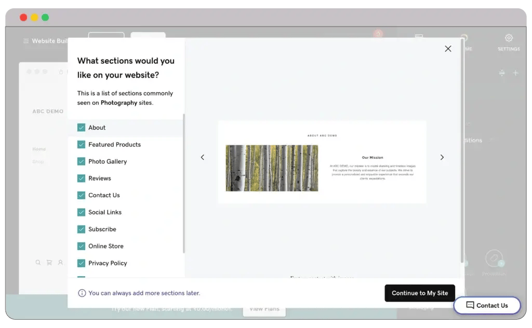Viewport: 532px width, 328px height.
Task: Disable the Photo Gallery section
Action: click(81, 161)
